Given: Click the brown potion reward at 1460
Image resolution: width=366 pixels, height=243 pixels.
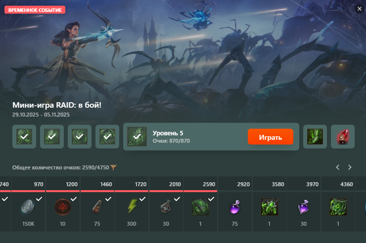Looking at the screenshot, I should (97, 206).
